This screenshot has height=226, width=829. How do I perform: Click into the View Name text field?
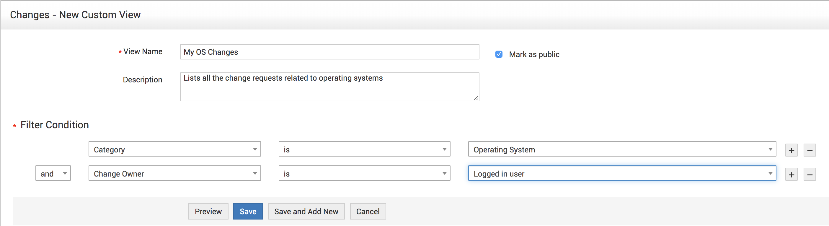(329, 52)
